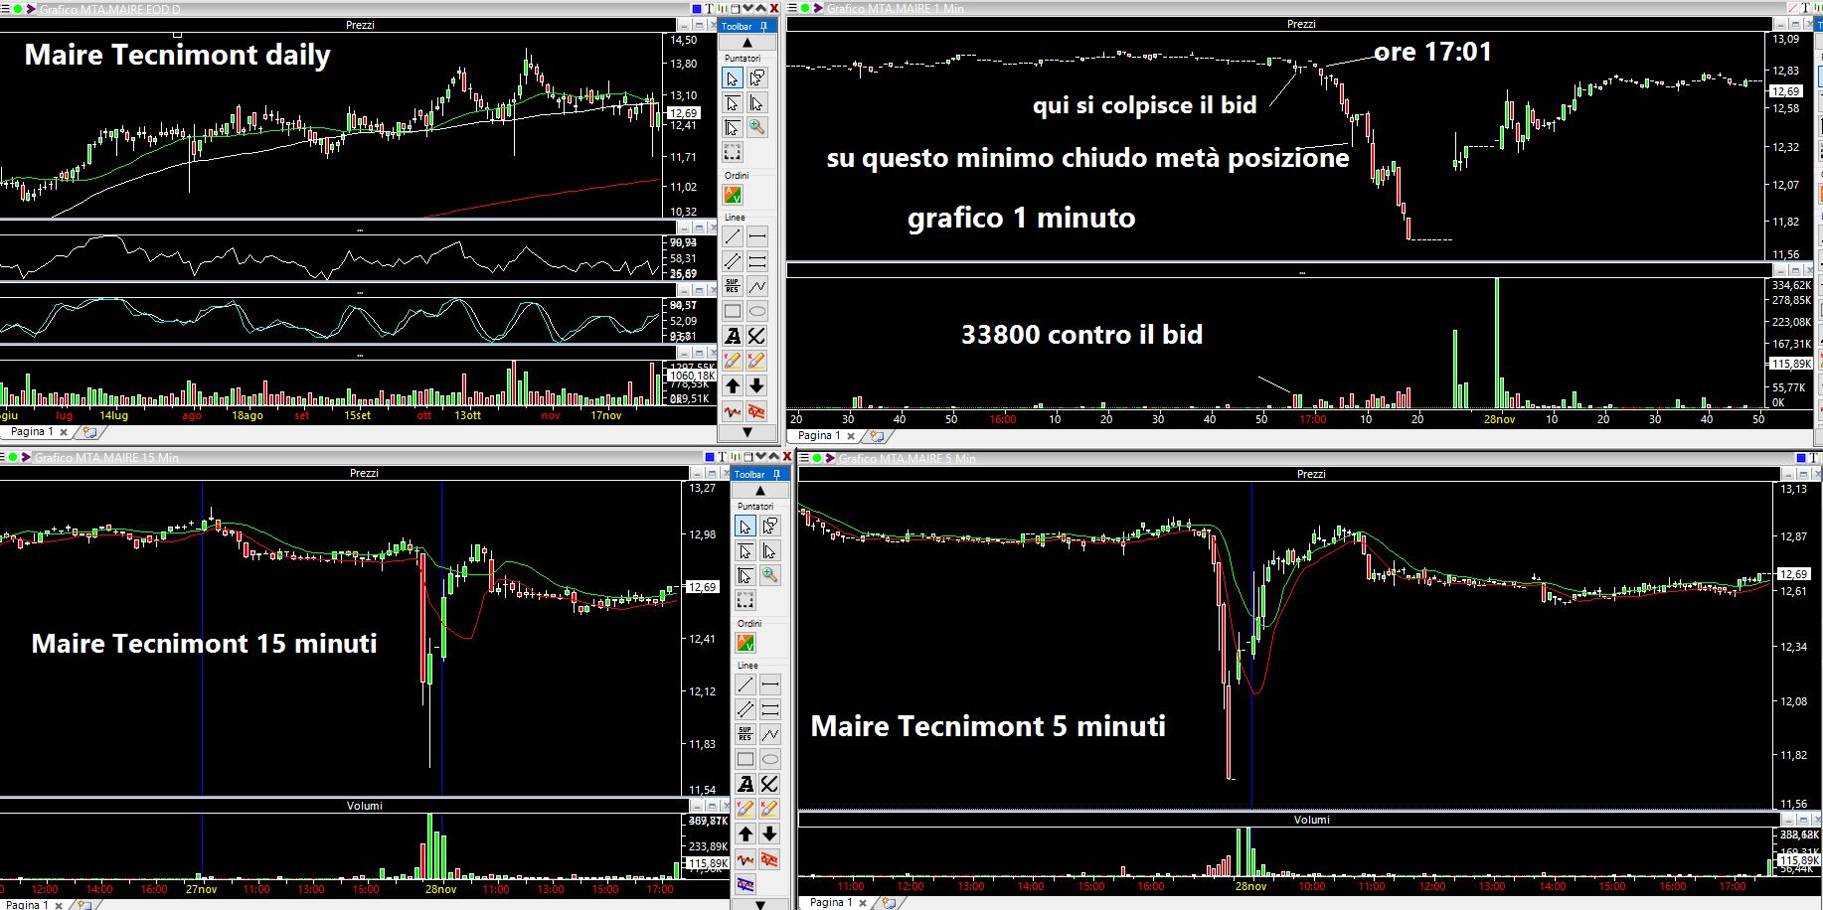This screenshot has width=1823, height=910.
Task: Pick the rectangle shape tool in the daily chart Toolbar
Action: click(733, 311)
